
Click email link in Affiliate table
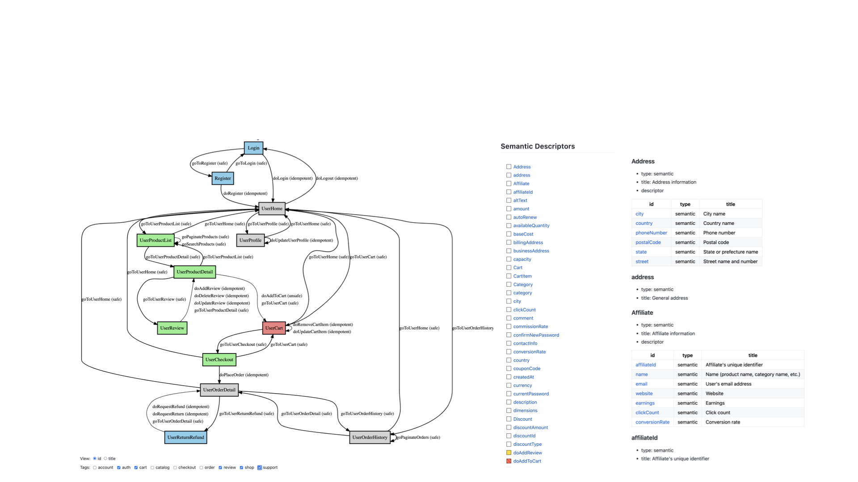(641, 384)
